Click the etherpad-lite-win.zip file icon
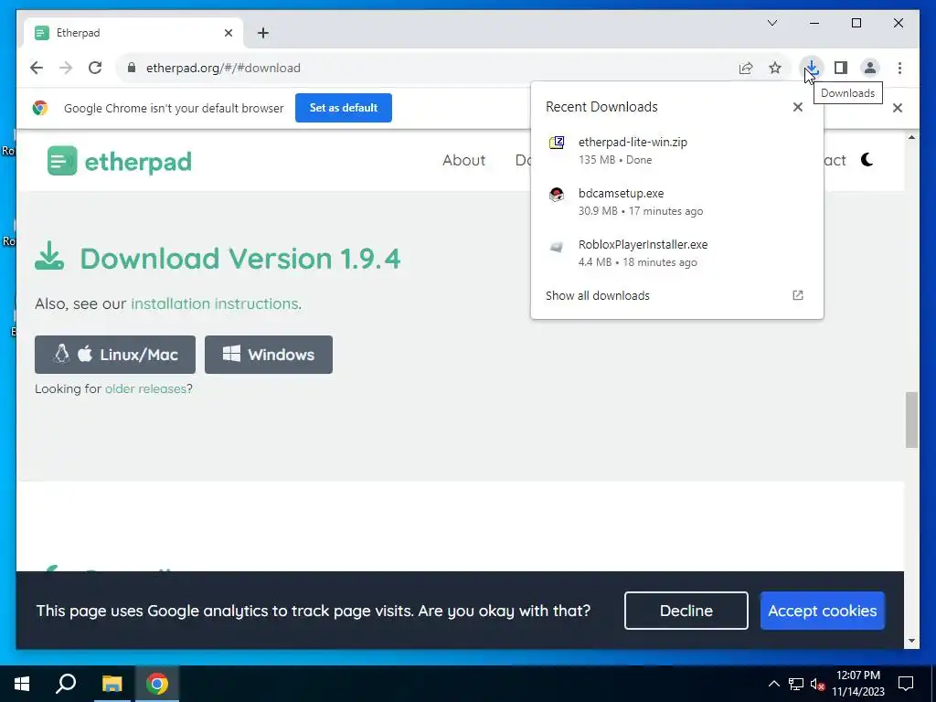This screenshot has height=702, width=936. pyautogui.click(x=557, y=143)
